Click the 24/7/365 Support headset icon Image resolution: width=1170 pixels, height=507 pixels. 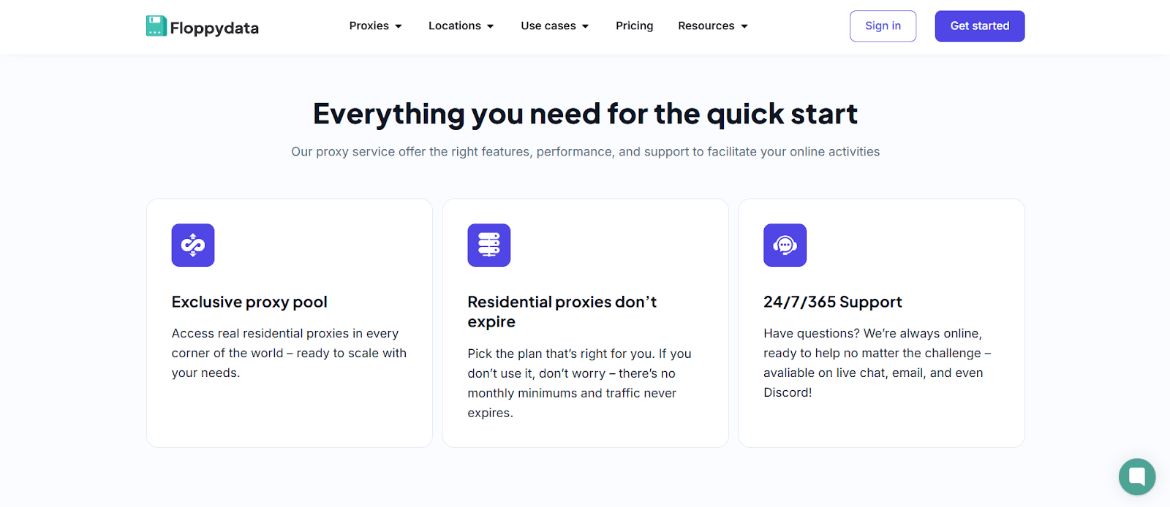point(785,245)
